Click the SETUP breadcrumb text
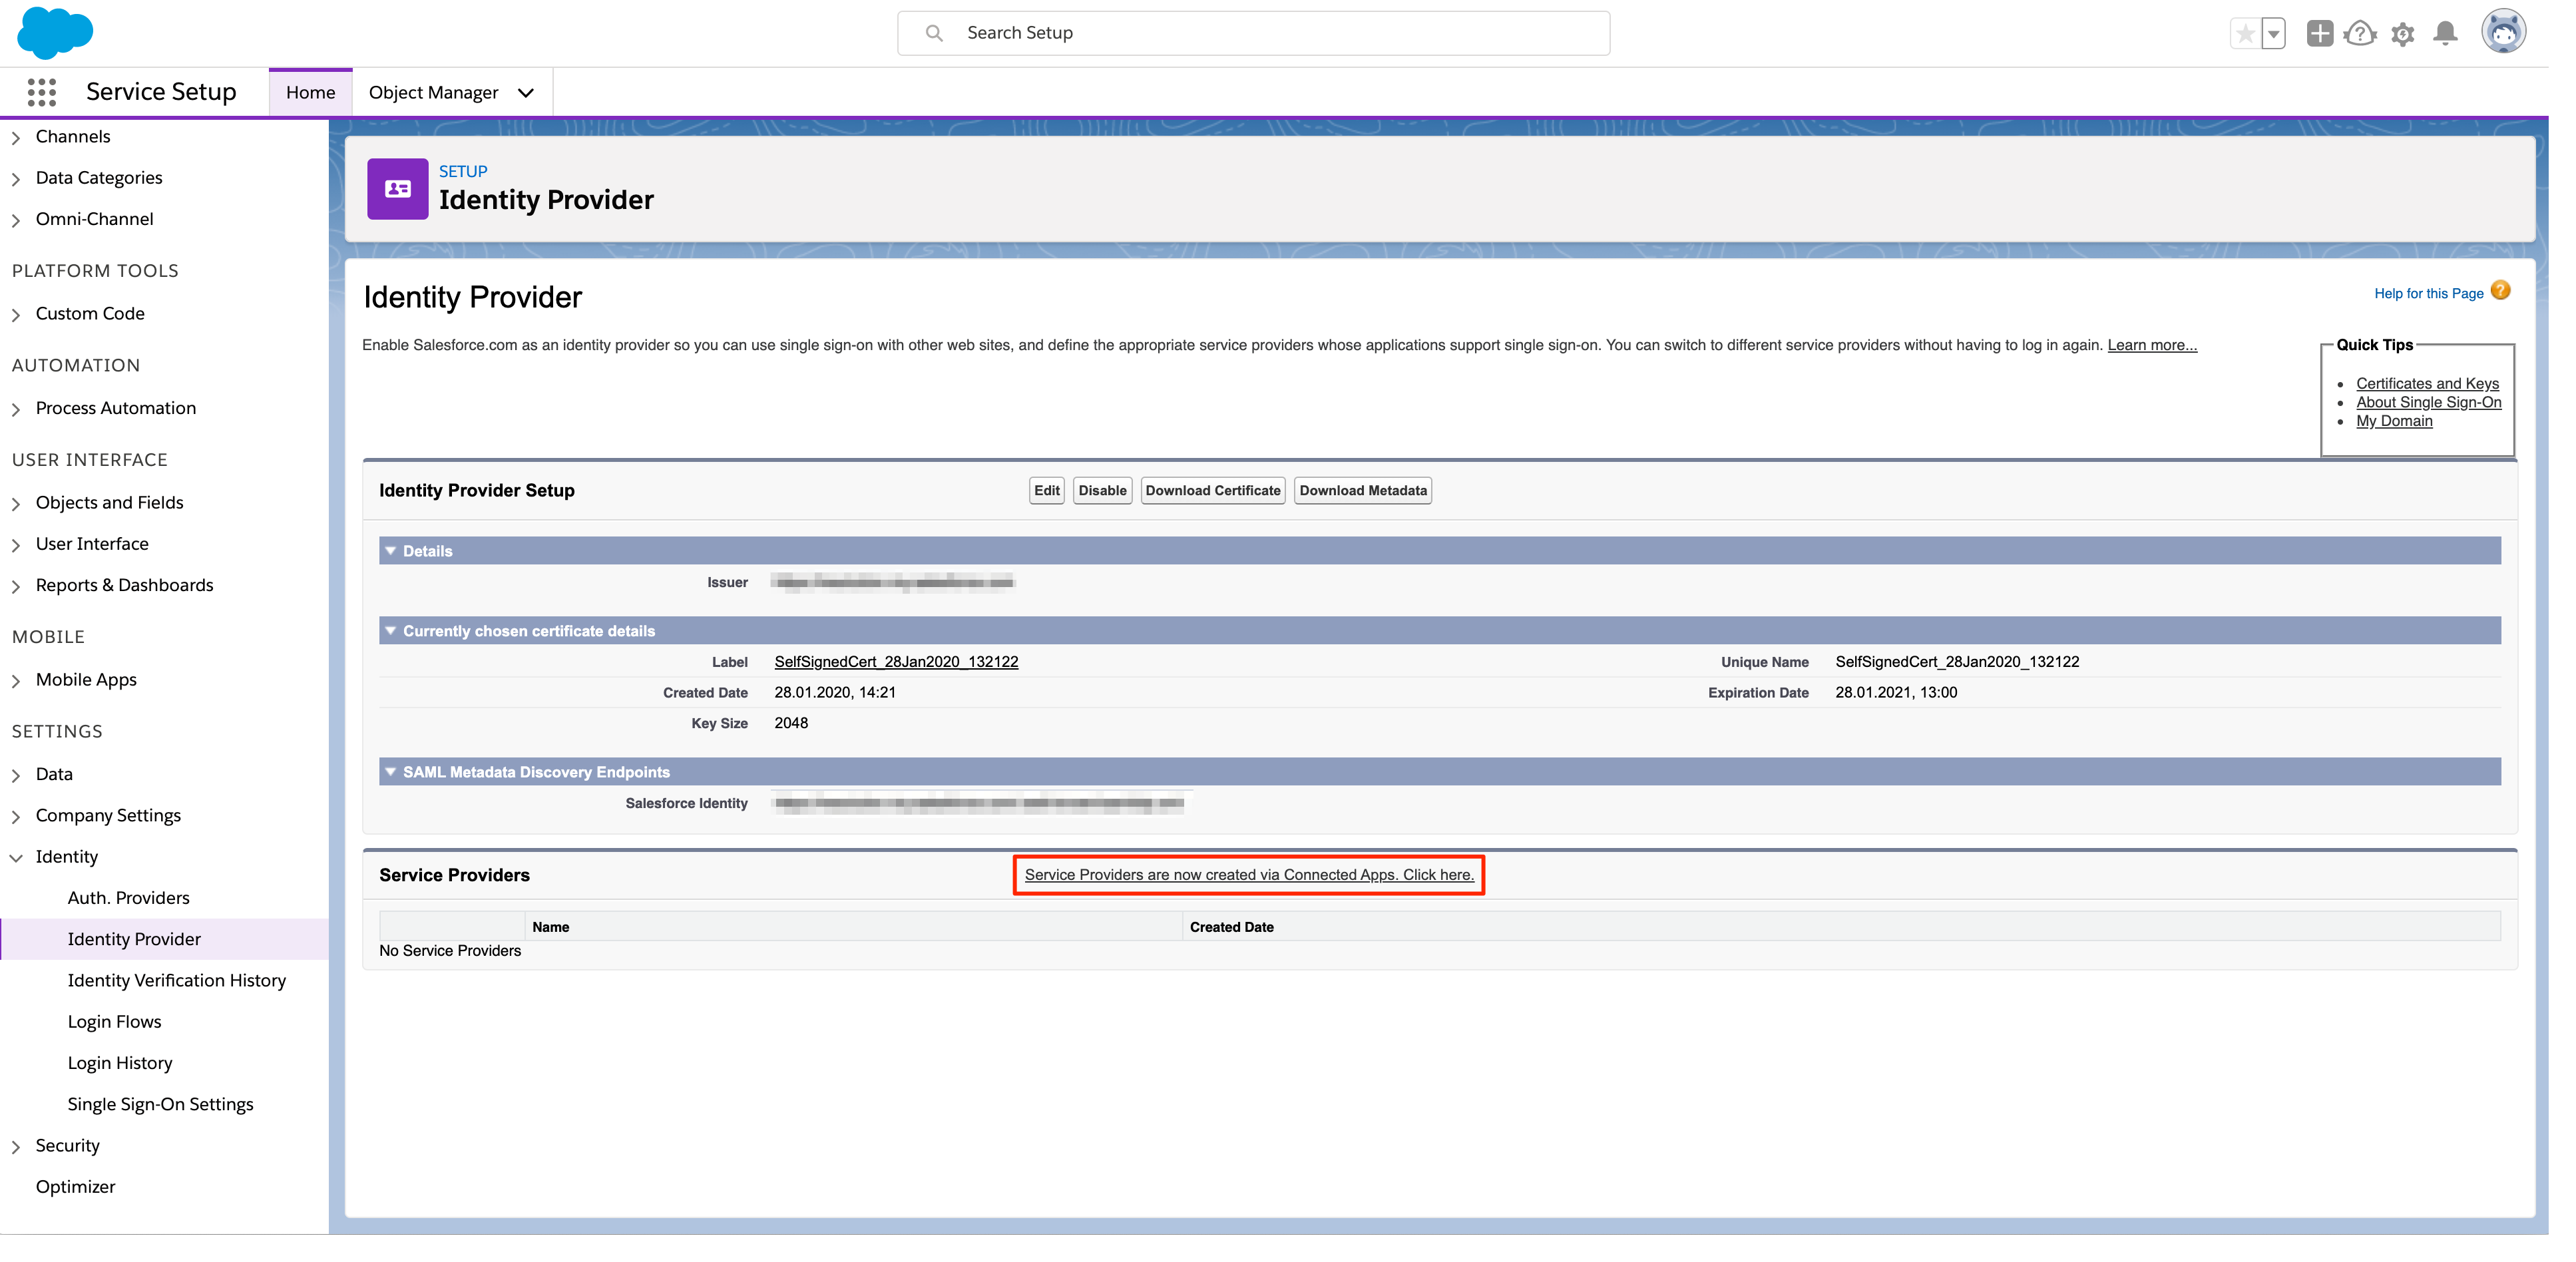 (x=463, y=171)
